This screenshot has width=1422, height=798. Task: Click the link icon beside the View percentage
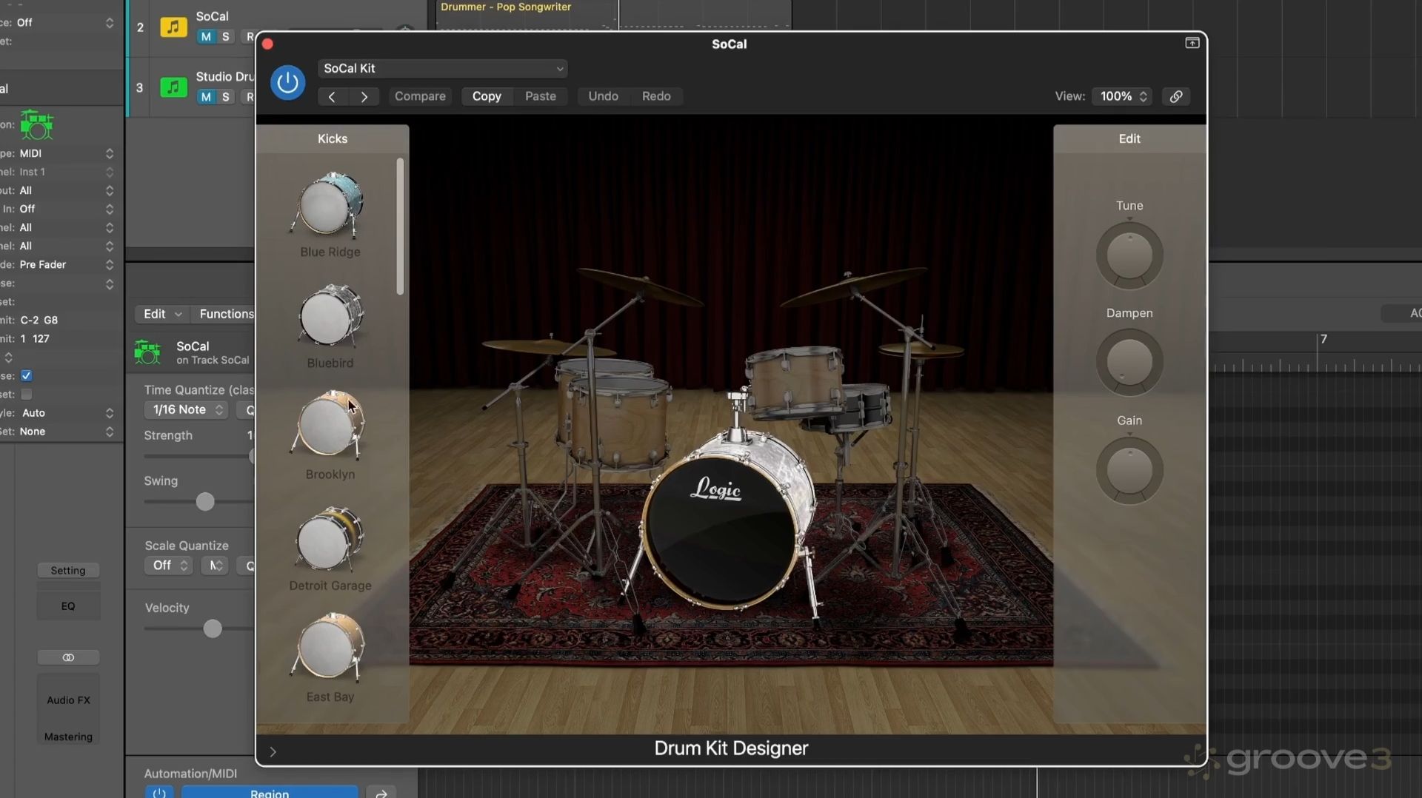pyautogui.click(x=1175, y=96)
